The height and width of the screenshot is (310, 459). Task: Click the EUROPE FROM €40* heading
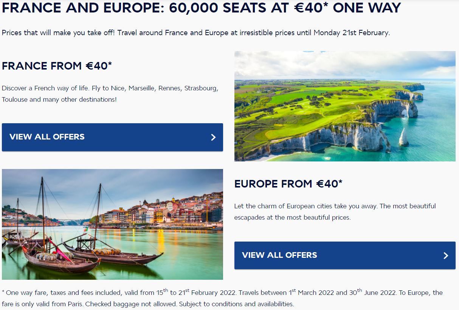pos(288,184)
